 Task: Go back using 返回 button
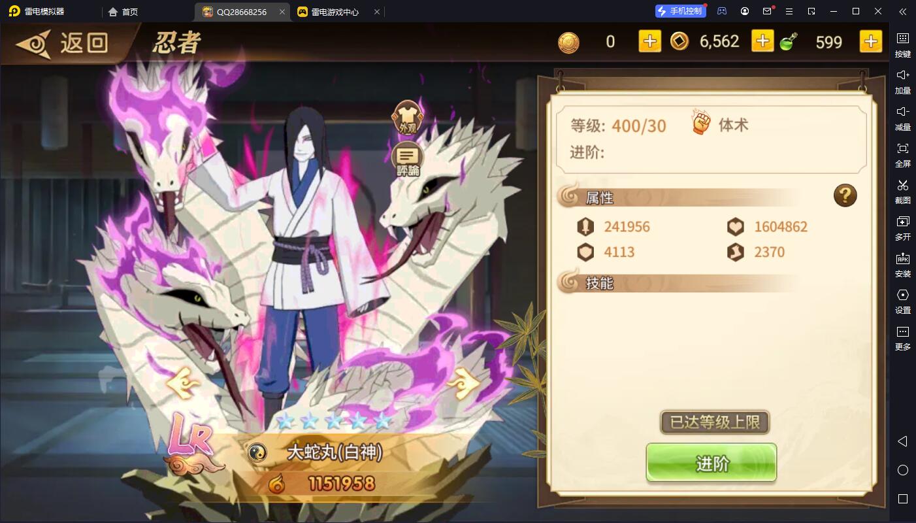[x=63, y=43]
